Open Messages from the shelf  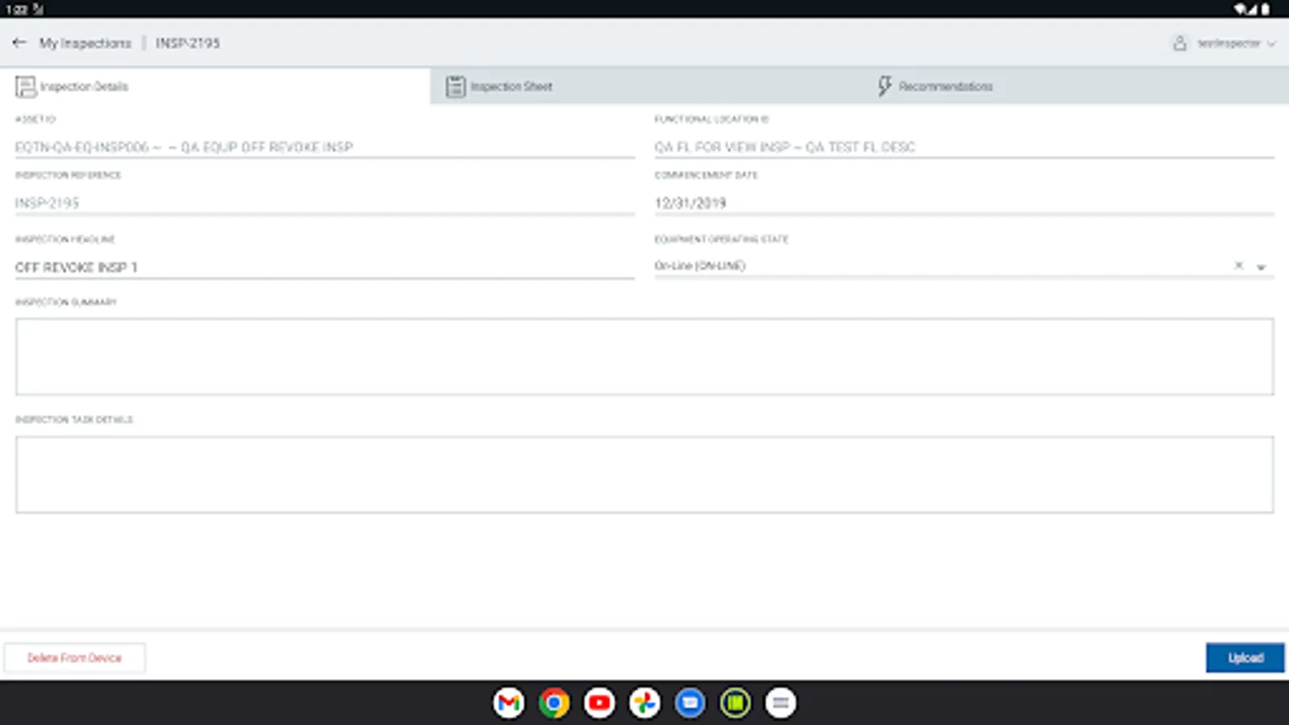coord(690,702)
